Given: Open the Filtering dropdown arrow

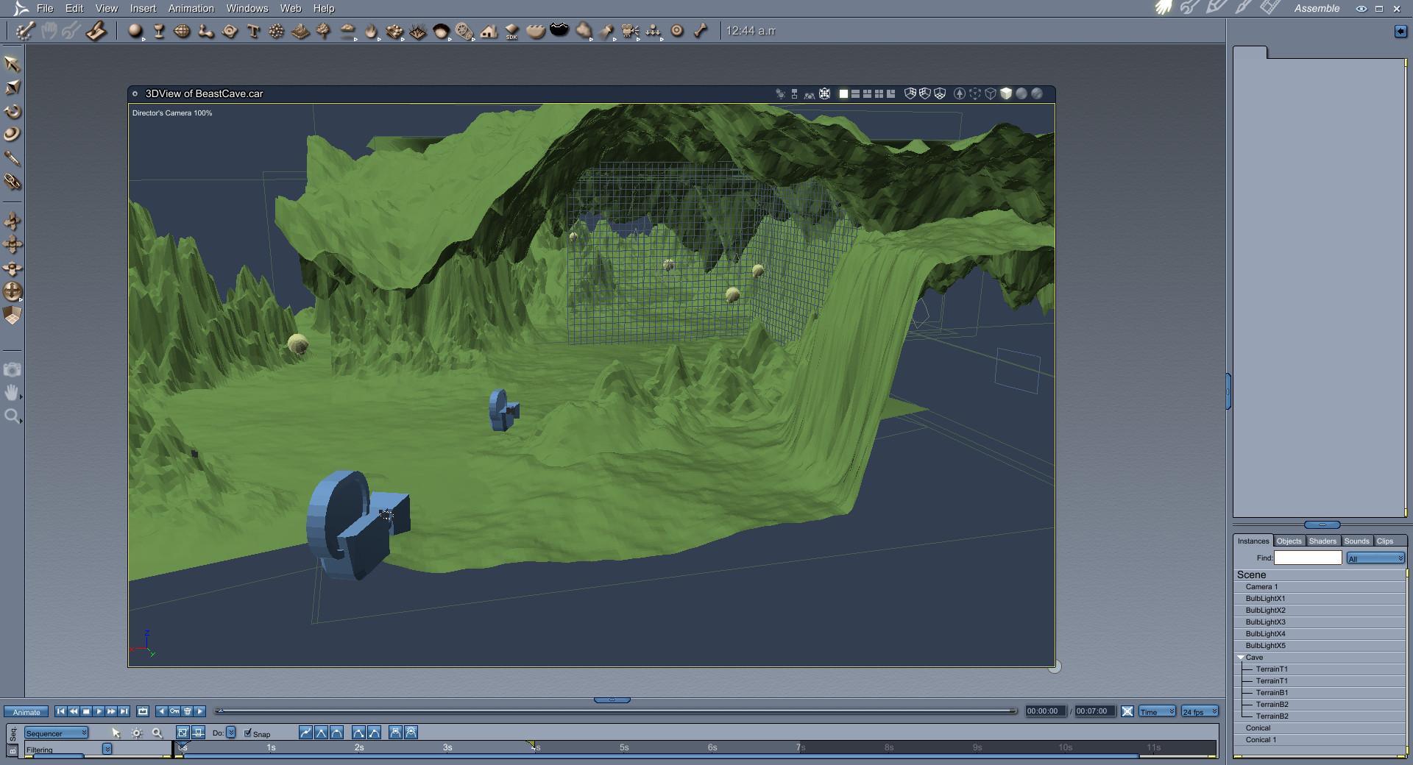Looking at the screenshot, I should pos(107,749).
